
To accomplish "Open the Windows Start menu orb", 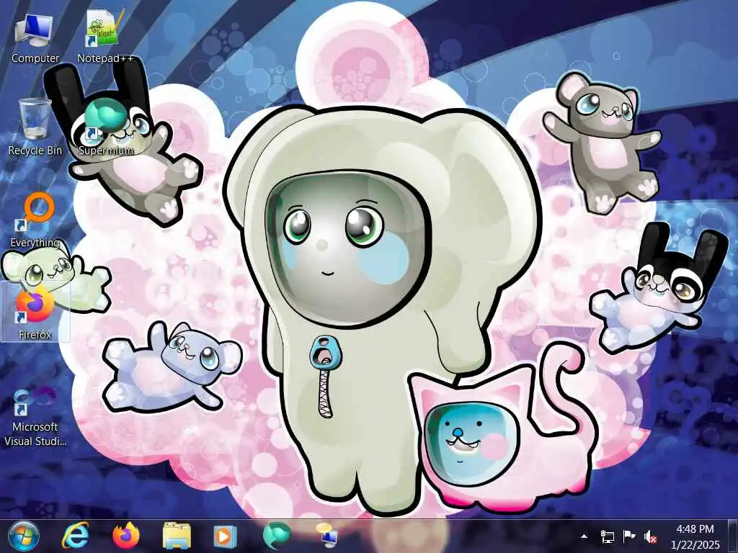I will [24, 537].
